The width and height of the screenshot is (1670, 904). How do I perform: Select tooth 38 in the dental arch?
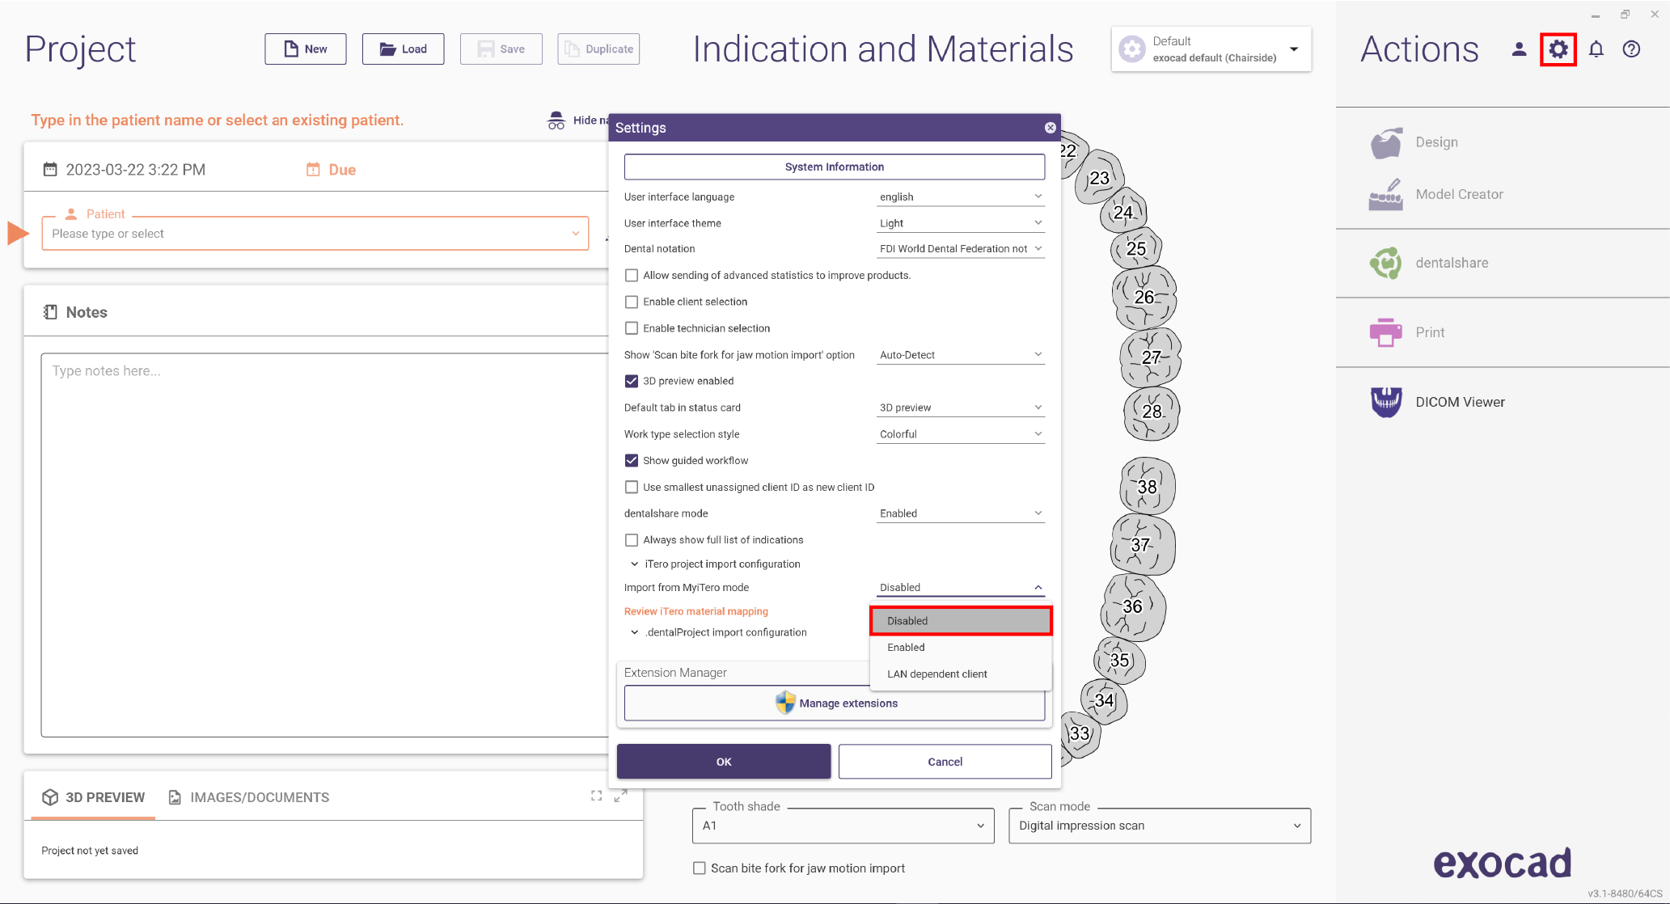[x=1147, y=487]
